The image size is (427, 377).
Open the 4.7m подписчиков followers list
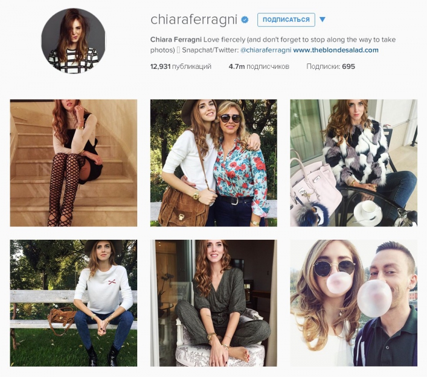pos(259,66)
